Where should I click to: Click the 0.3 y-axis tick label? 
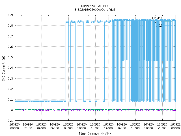coord(10,78)
